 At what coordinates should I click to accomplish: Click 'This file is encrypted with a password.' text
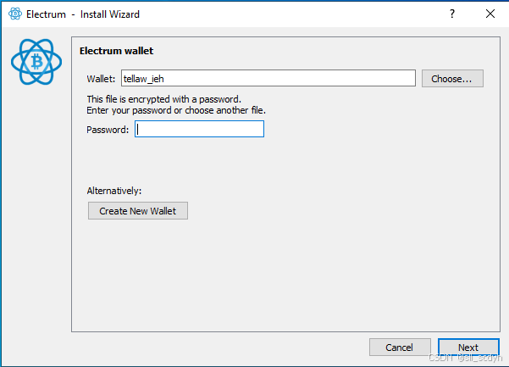pos(164,99)
